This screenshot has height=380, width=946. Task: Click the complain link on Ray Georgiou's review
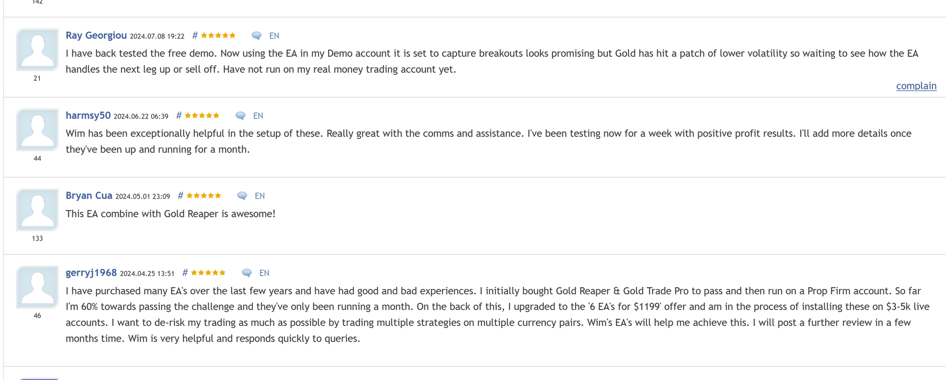tap(916, 86)
